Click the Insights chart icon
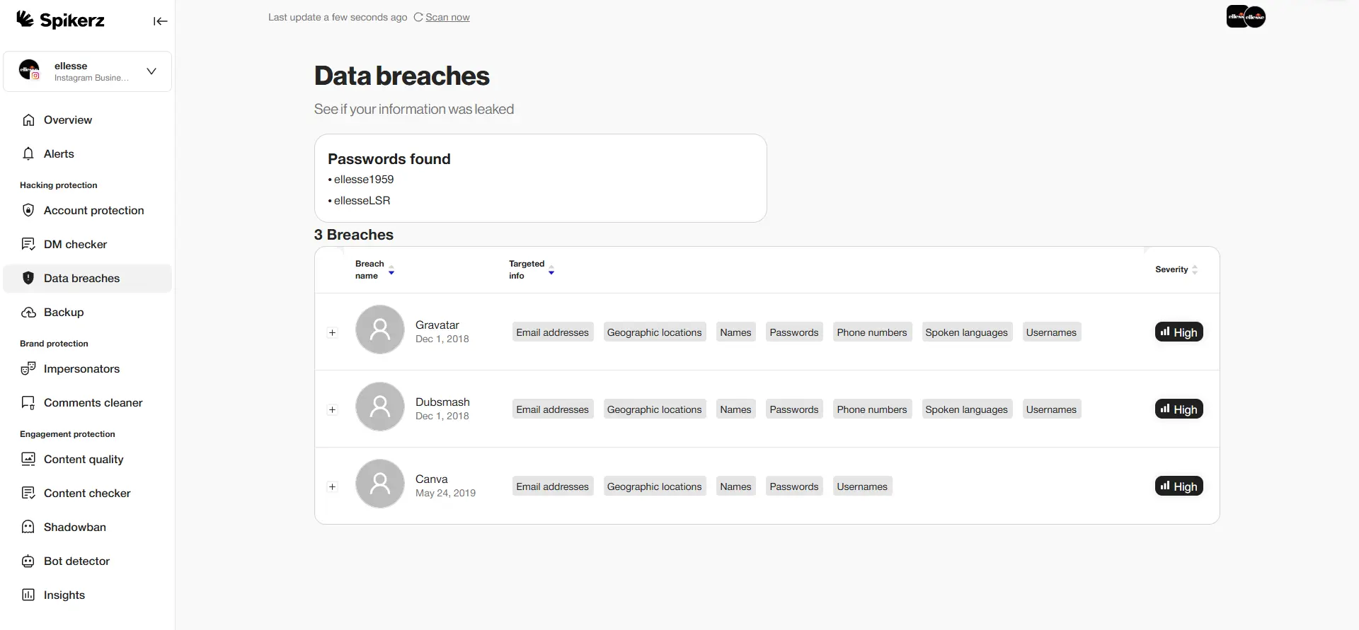The image size is (1359, 630). (28, 595)
